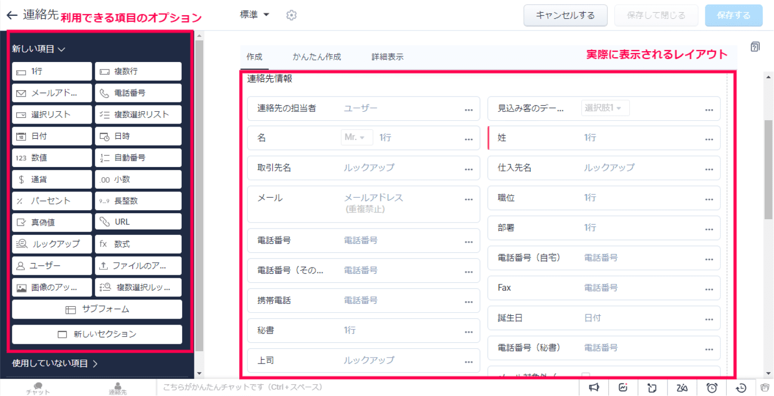Select the パーセント percent field type

[x=52, y=201]
